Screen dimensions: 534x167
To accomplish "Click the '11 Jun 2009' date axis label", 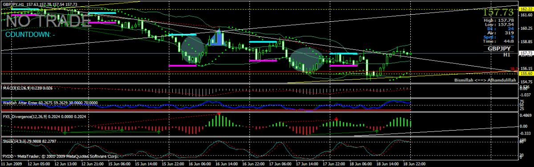I will [12, 164].
